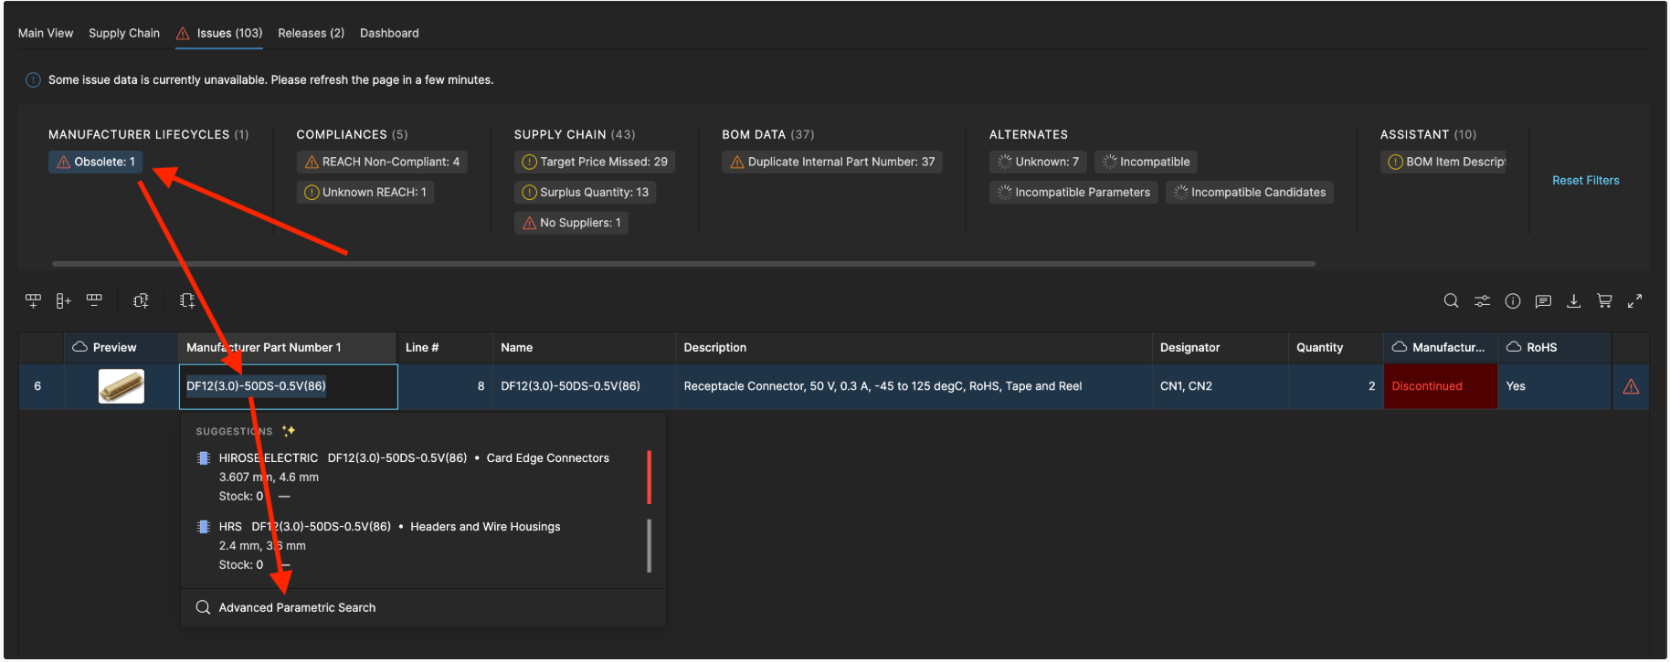1670x662 pixels.
Task: Click the CN1, CN2 designator cell
Action: coord(1221,386)
